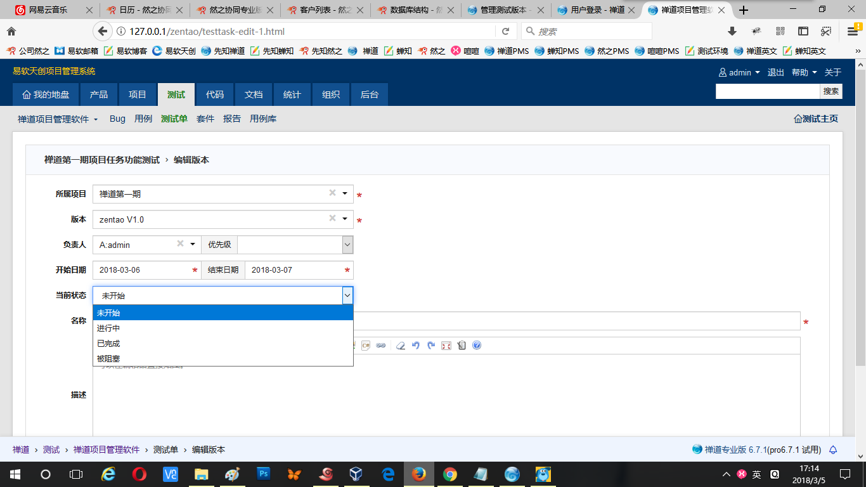
Task: Open the QR code extension icon
Action: click(x=780, y=31)
